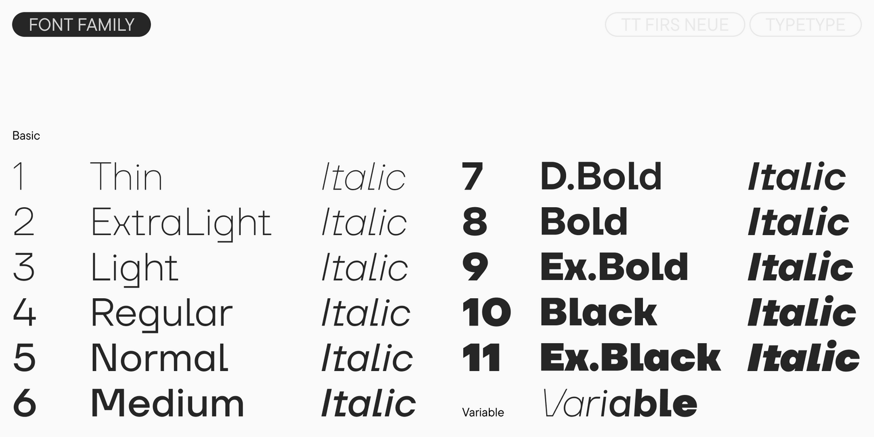Screen dimensions: 874x437
Task: Select the Italic next to Bold
Action: point(798,222)
